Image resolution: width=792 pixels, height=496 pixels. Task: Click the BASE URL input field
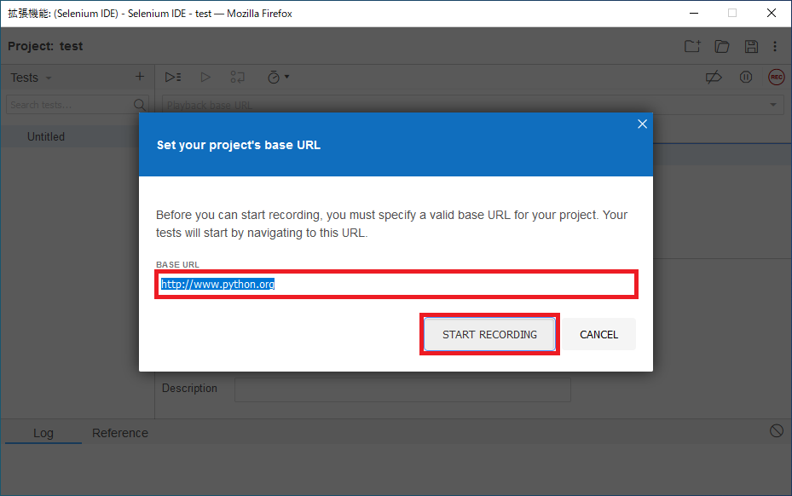[396, 285]
